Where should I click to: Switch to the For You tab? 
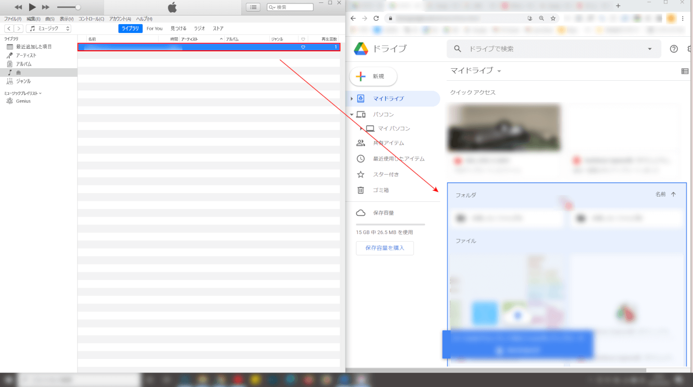pos(155,29)
